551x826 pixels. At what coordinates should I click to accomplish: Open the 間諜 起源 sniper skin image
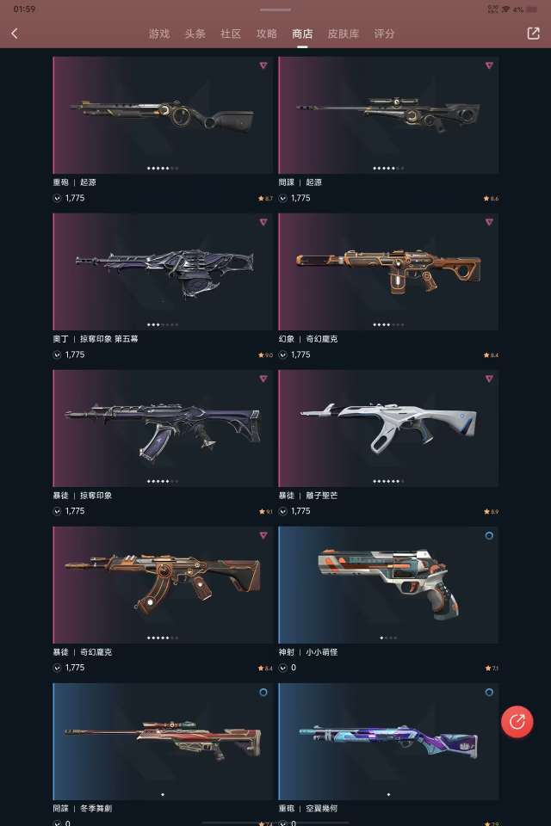pyautogui.click(x=388, y=114)
